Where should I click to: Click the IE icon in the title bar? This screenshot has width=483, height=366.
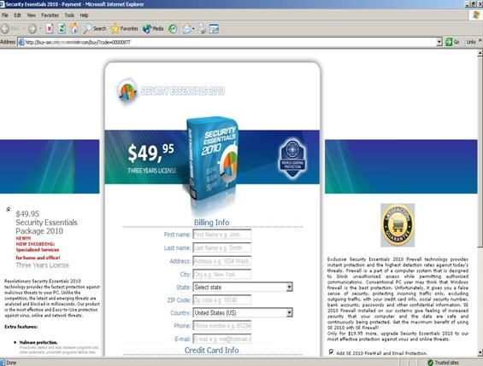(3, 4)
